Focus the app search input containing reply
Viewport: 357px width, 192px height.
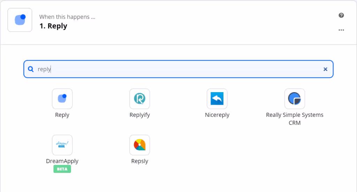[178, 69]
